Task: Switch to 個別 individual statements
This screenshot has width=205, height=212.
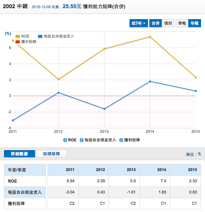Action: pyautogui.click(x=168, y=23)
